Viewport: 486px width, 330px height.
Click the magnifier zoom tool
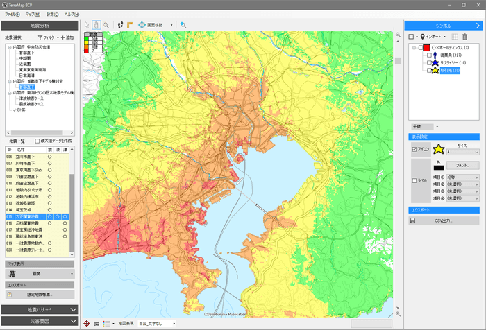click(106, 24)
